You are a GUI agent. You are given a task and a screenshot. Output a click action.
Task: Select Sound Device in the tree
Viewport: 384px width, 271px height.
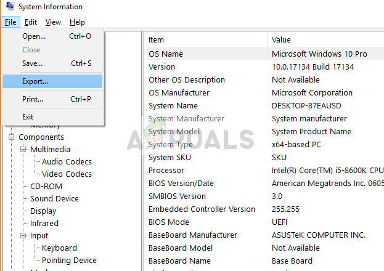click(x=54, y=199)
